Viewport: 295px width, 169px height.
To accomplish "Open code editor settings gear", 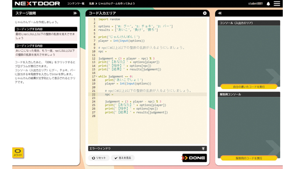I will (205, 13).
